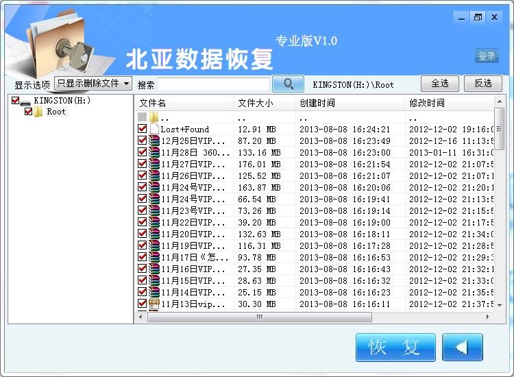Click the 反选 invert selection button
Screen dimensions: 514x377
coord(483,84)
